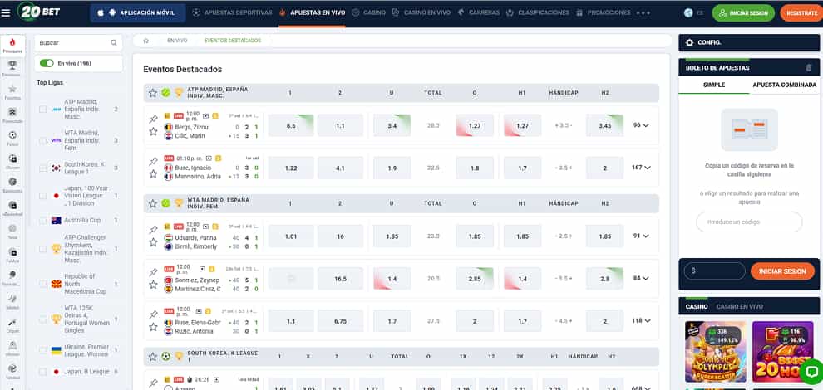Focus the Introduce un código field
The image size is (823, 390).
click(x=749, y=222)
